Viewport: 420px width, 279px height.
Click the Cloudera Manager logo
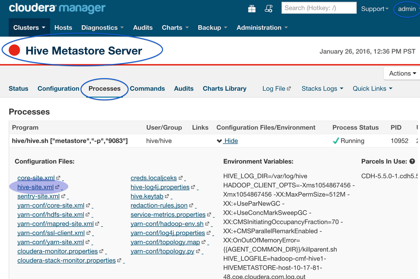pos(57,8)
